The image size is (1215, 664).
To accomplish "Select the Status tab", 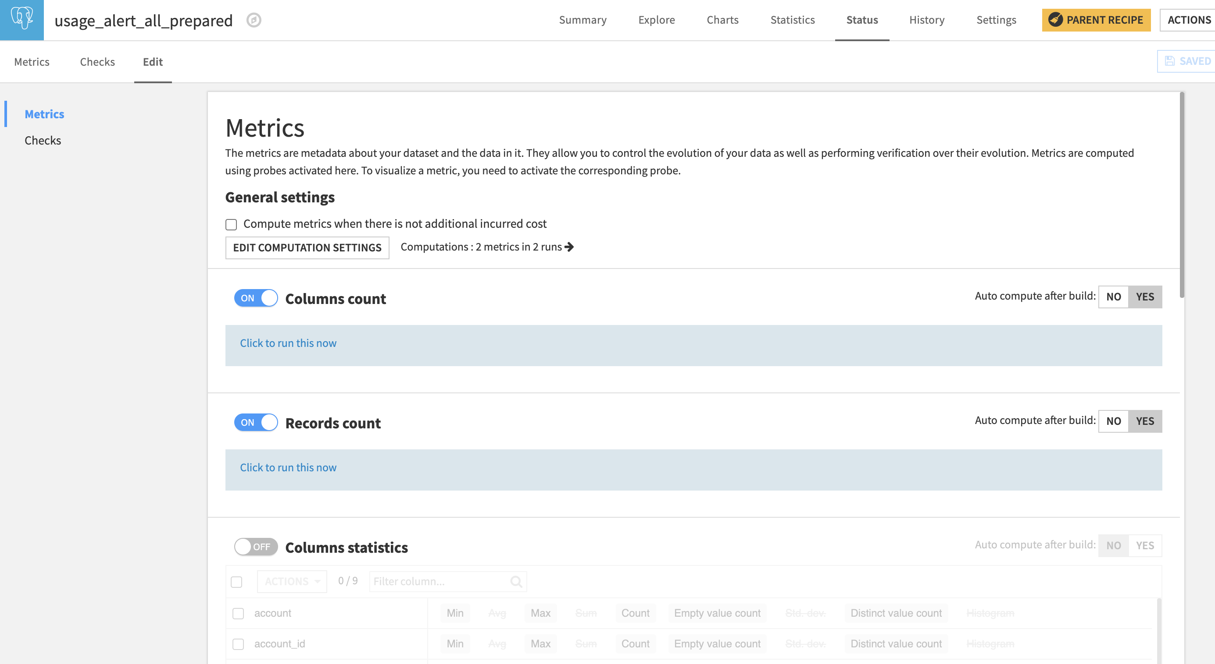I will [862, 20].
